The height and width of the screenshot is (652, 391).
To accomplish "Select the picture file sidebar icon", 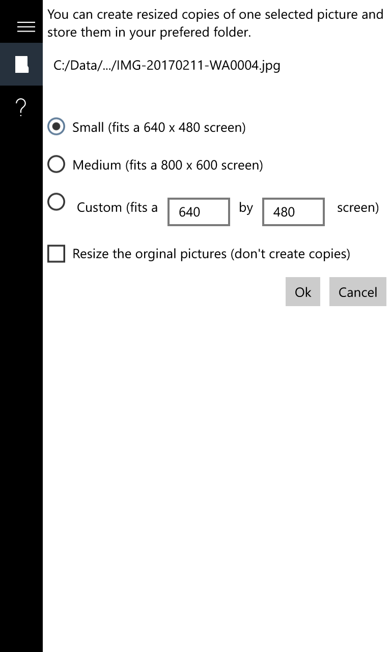I will coord(21,64).
